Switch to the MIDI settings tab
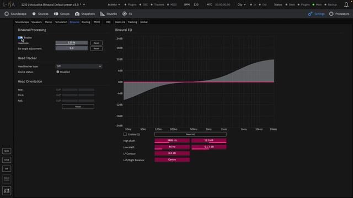This screenshot has height=198, width=353. click(x=97, y=22)
